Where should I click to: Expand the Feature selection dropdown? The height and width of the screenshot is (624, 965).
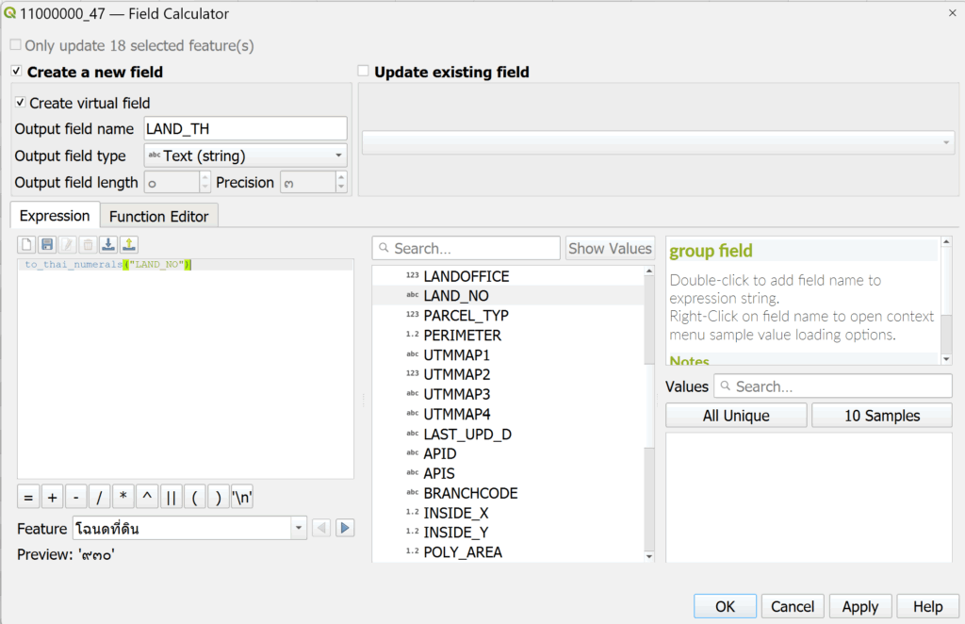tap(299, 528)
